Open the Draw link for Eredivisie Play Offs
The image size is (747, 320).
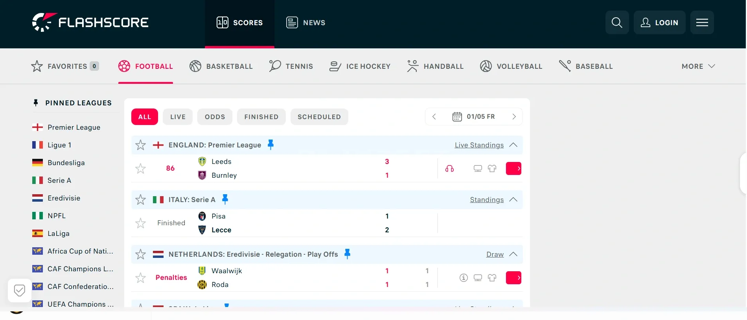click(x=495, y=254)
